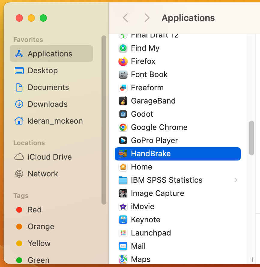Filter by the Orange tag label
Screen dimensions: 260x267
tap(41, 226)
